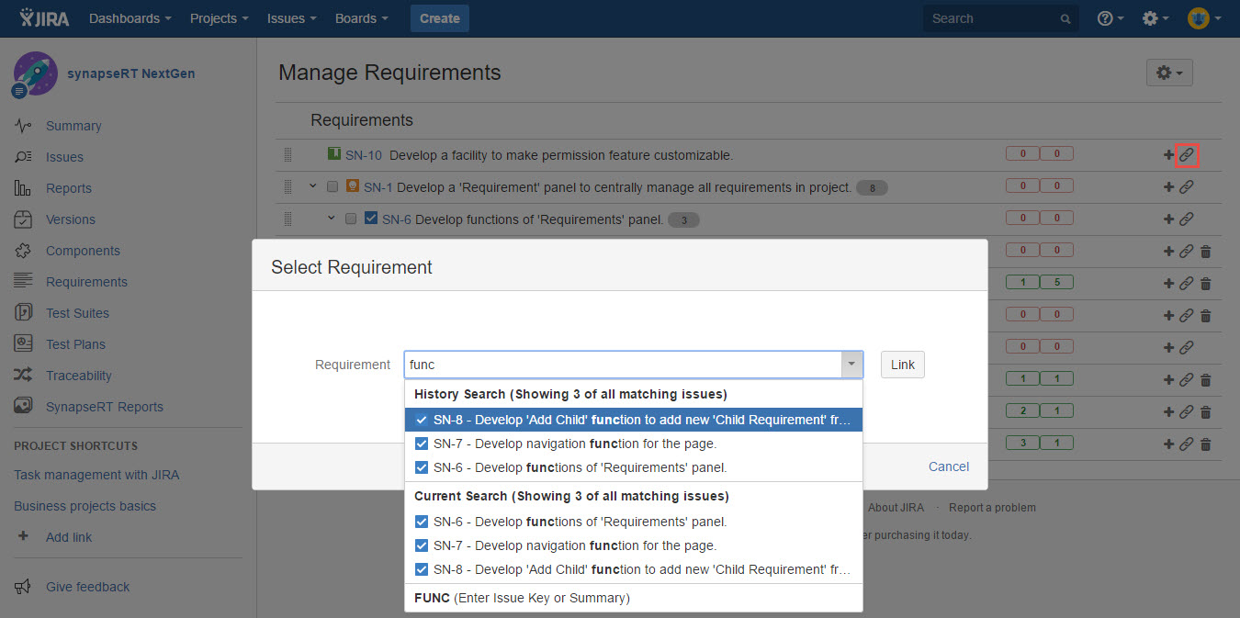The height and width of the screenshot is (618, 1240).
Task: Go to Components in sidebar
Action: click(x=83, y=251)
